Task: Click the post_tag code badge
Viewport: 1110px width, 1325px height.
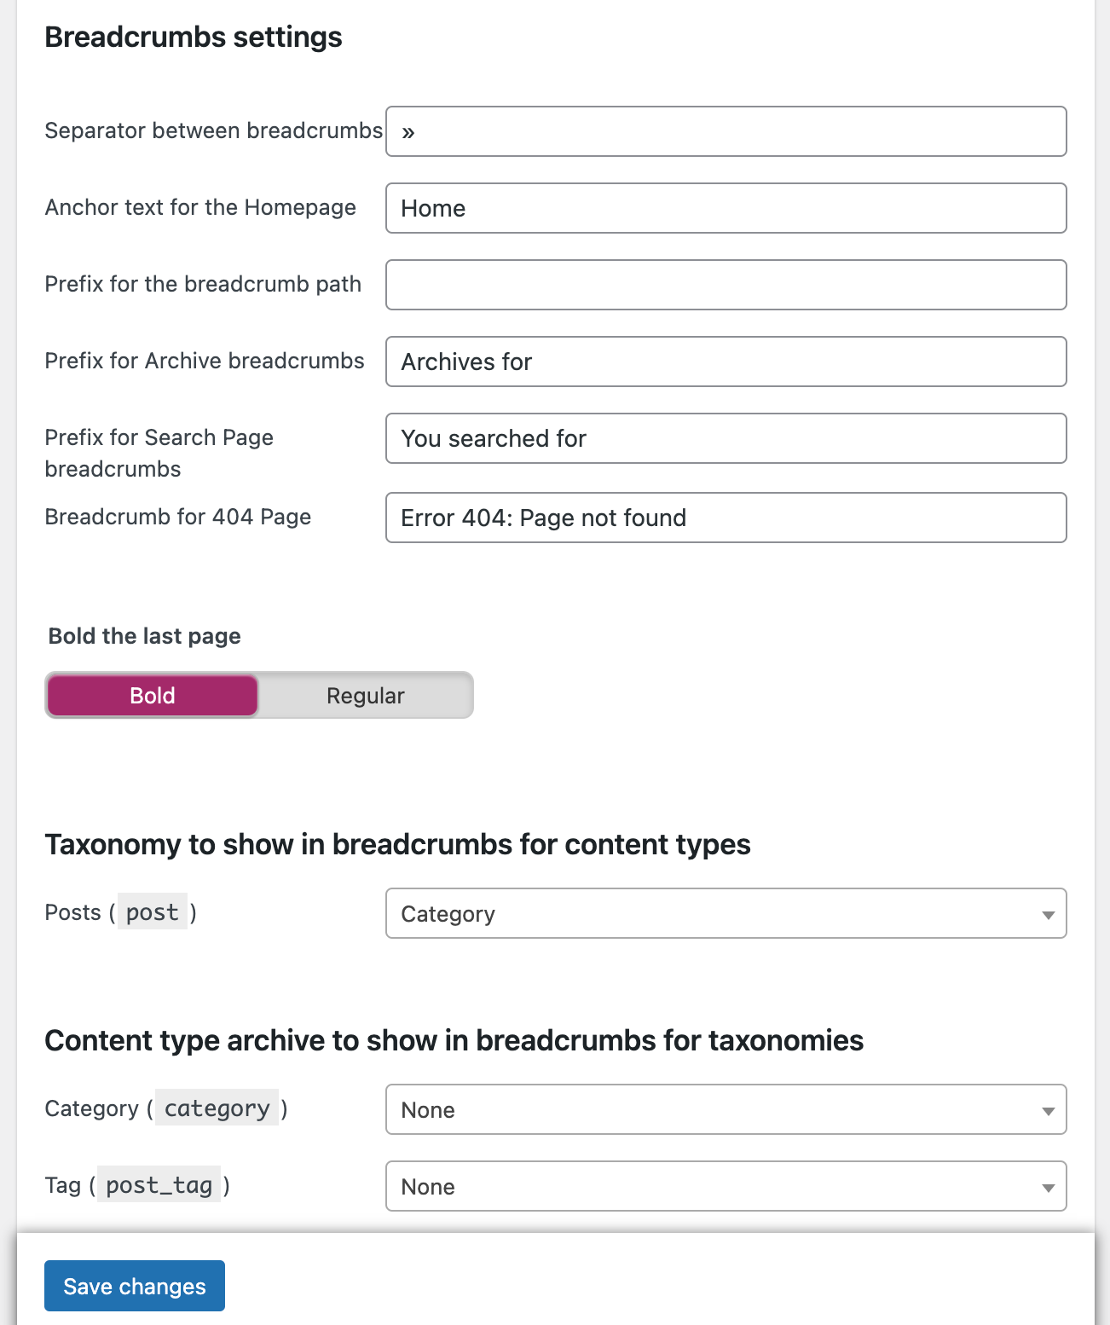Action: click(x=159, y=1184)
